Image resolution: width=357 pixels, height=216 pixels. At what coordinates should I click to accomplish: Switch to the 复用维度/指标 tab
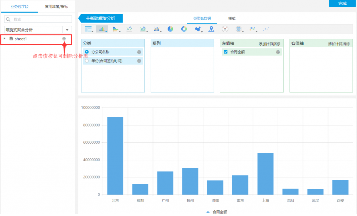pos(57,7)
